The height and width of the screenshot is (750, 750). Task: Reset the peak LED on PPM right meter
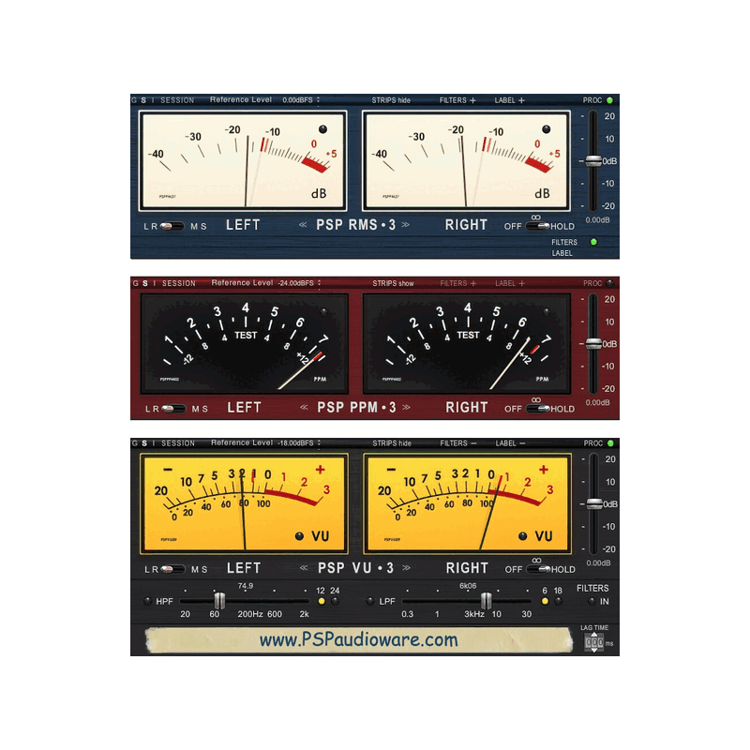[x=547, y=312]
